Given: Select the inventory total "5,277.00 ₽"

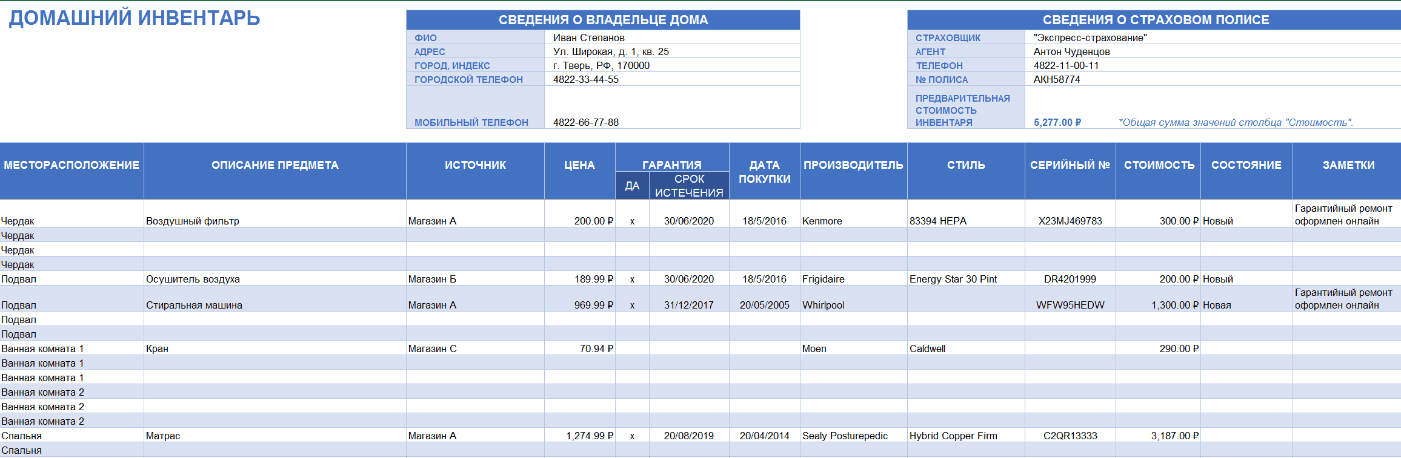Looking at the screenshot, I should (x=1057, y=122).
